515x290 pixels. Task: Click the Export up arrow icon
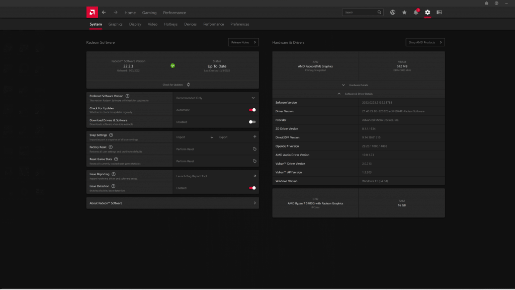pyautogui.click(x=254, y=137)
